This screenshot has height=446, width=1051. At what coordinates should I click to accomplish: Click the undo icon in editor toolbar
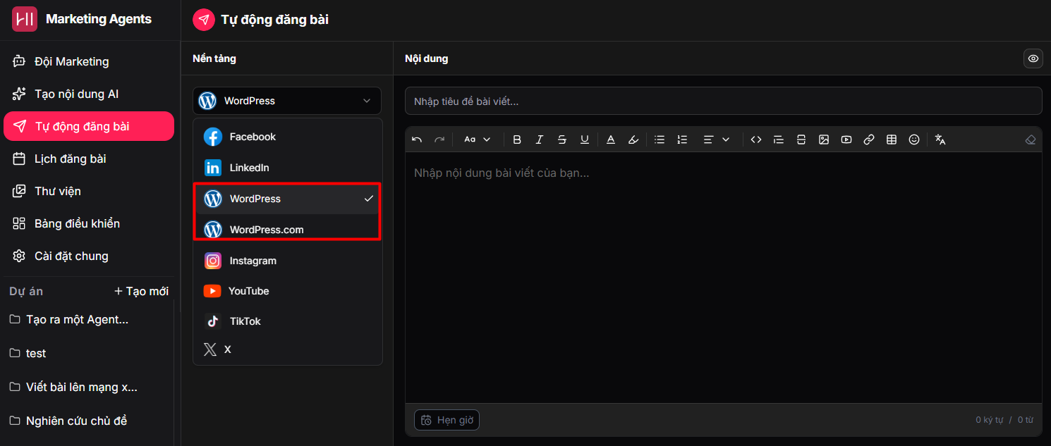417,140
